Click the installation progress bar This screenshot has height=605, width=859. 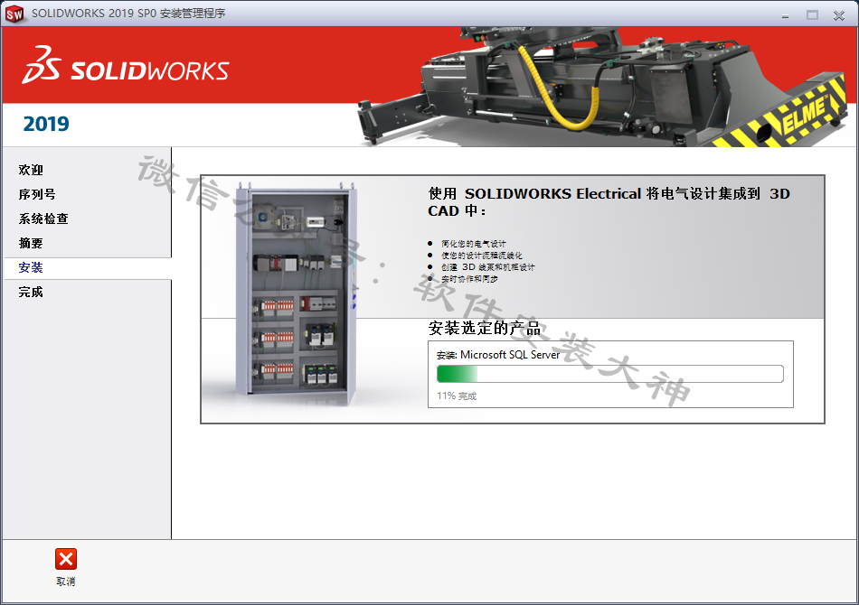coord(610,374)
